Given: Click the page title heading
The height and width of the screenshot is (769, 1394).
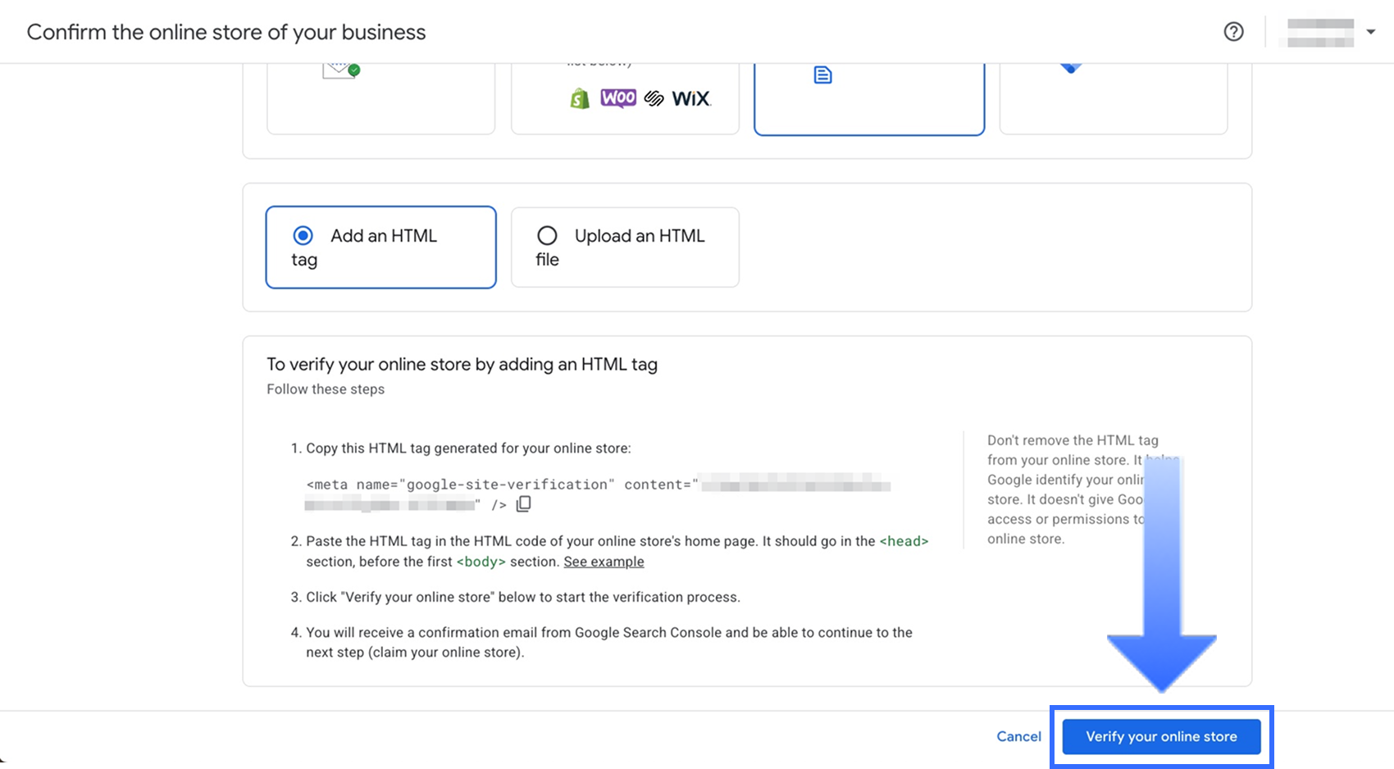Looking at the screenshot, I should (x=226, y=32).
